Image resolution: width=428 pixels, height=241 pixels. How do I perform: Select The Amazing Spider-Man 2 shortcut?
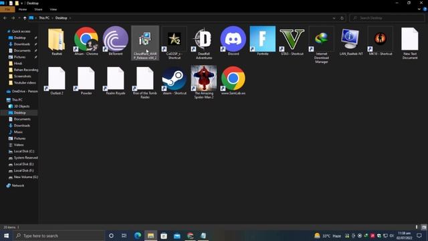(x=204, y=78)
